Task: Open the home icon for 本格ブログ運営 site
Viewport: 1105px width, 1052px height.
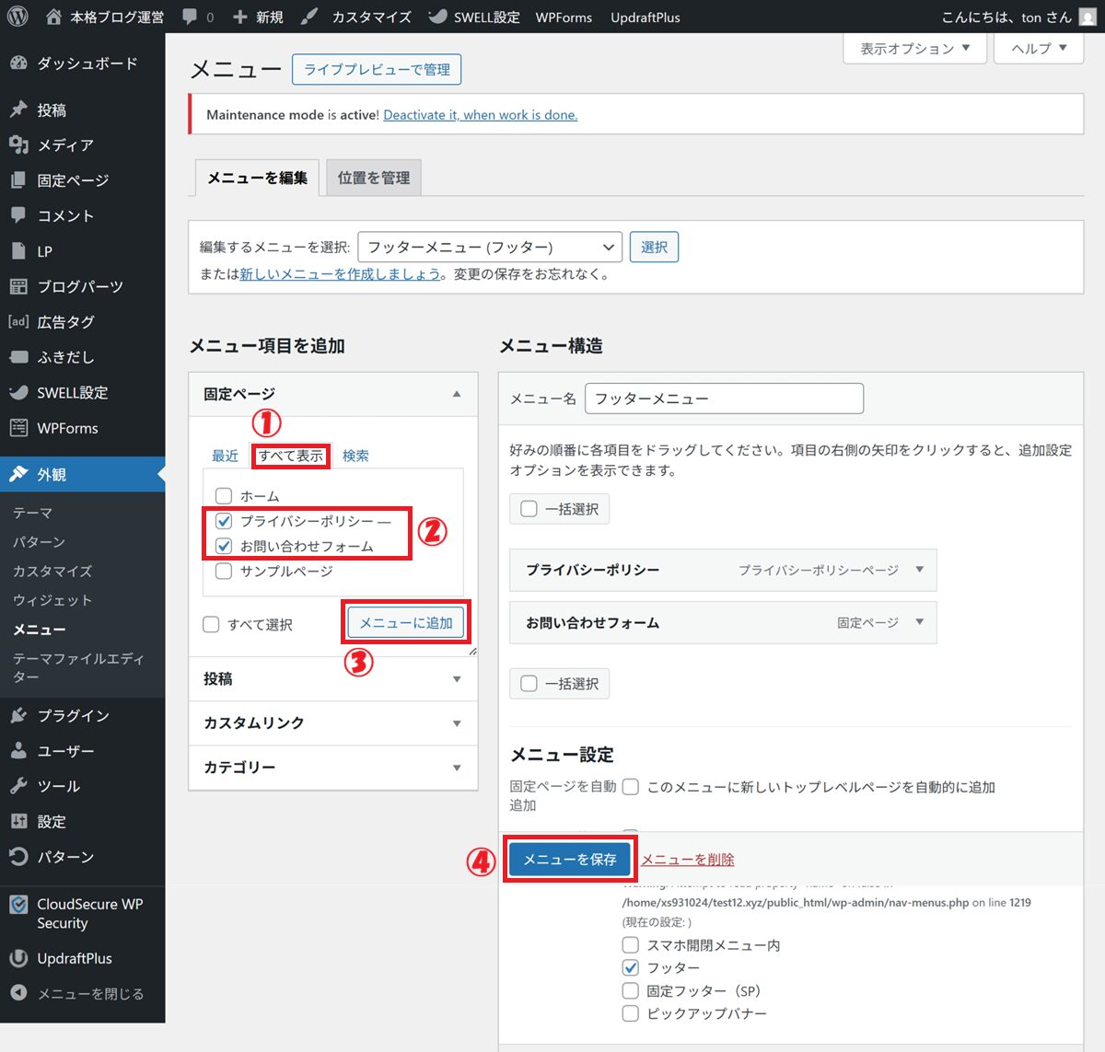Action: coord(53,17)
